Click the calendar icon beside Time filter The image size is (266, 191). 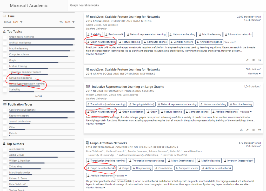[5, 16]
